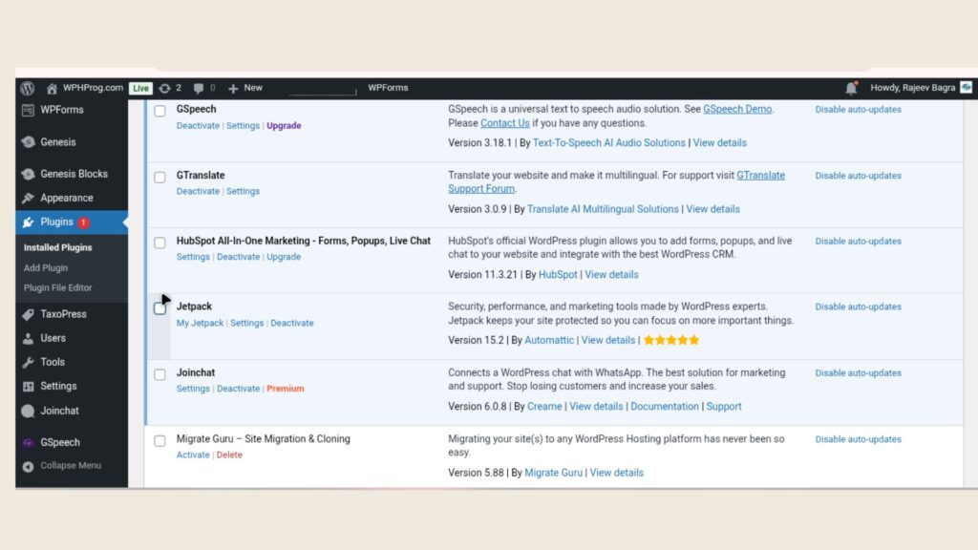The width and height of the screenshot is (978, 550).
Task: Open the notifications bell icon
Action: pyautogui.click(x=851, y=88)
